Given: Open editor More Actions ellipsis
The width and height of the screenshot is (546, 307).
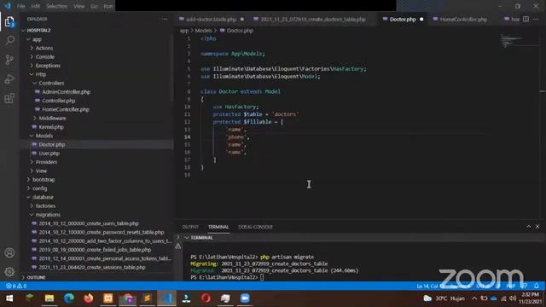Looking at the screenshot, I should pyautogui.click(x=536, y=19).
